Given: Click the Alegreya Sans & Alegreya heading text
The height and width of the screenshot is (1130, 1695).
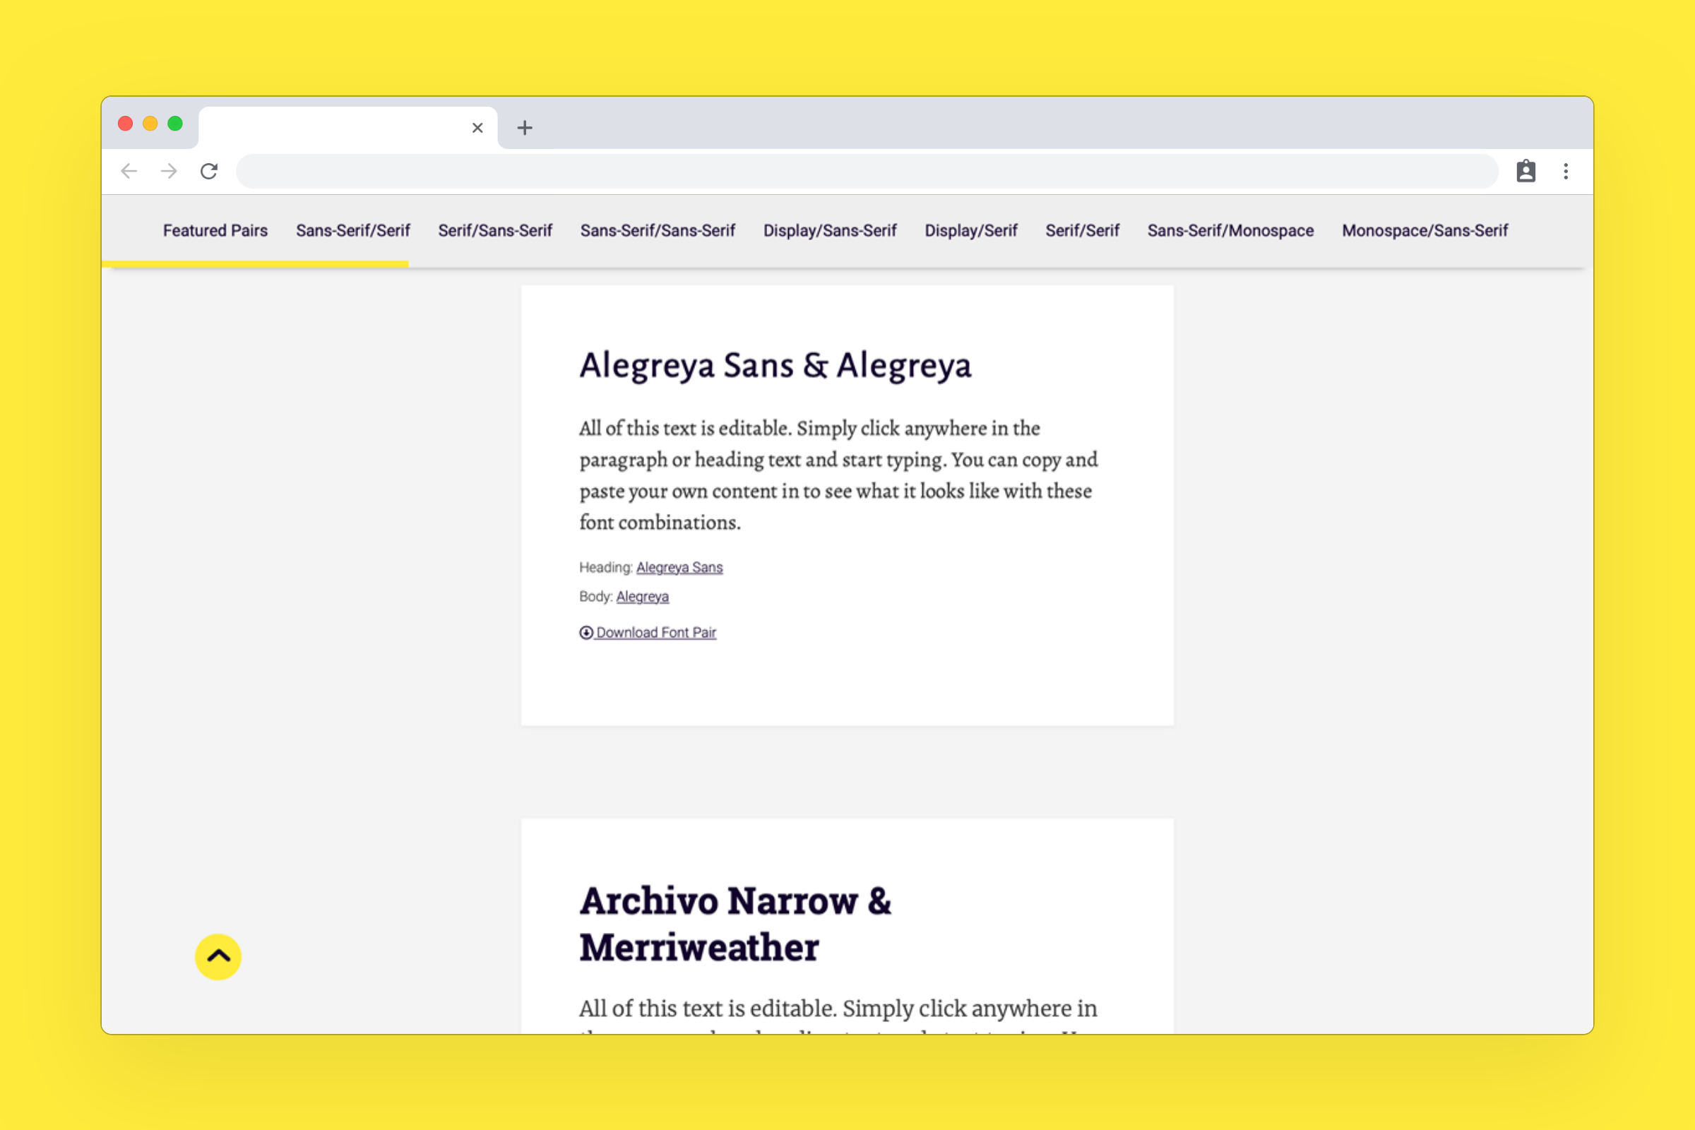Looking at the screenshot, I should pos(775,365).
